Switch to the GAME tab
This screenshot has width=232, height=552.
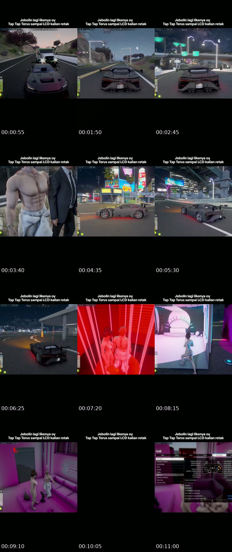pos(177,455)
